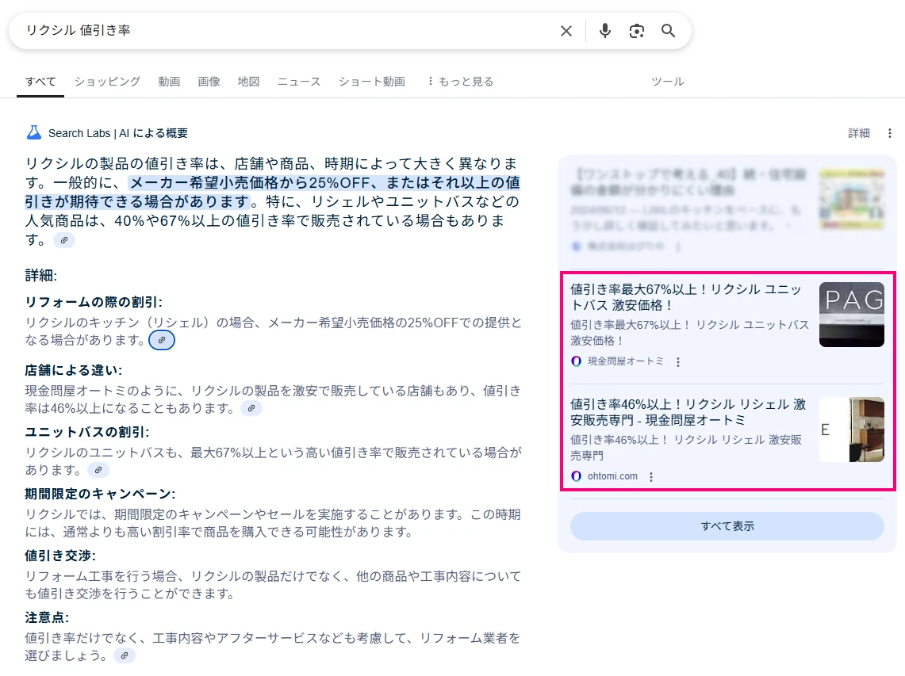Open image search with the camera lens icon
The image size is (905, 676).
(x=637, y=31)
